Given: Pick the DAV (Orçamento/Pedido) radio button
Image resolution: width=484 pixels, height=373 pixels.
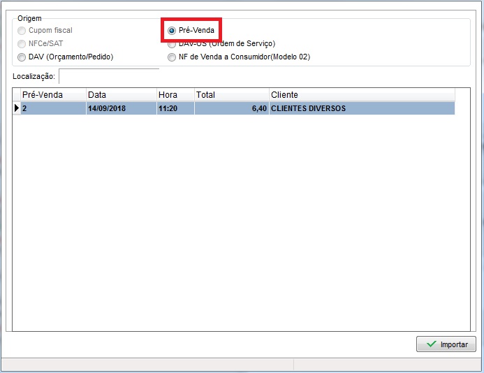Looking at the screenshot, I should point(22,57).
